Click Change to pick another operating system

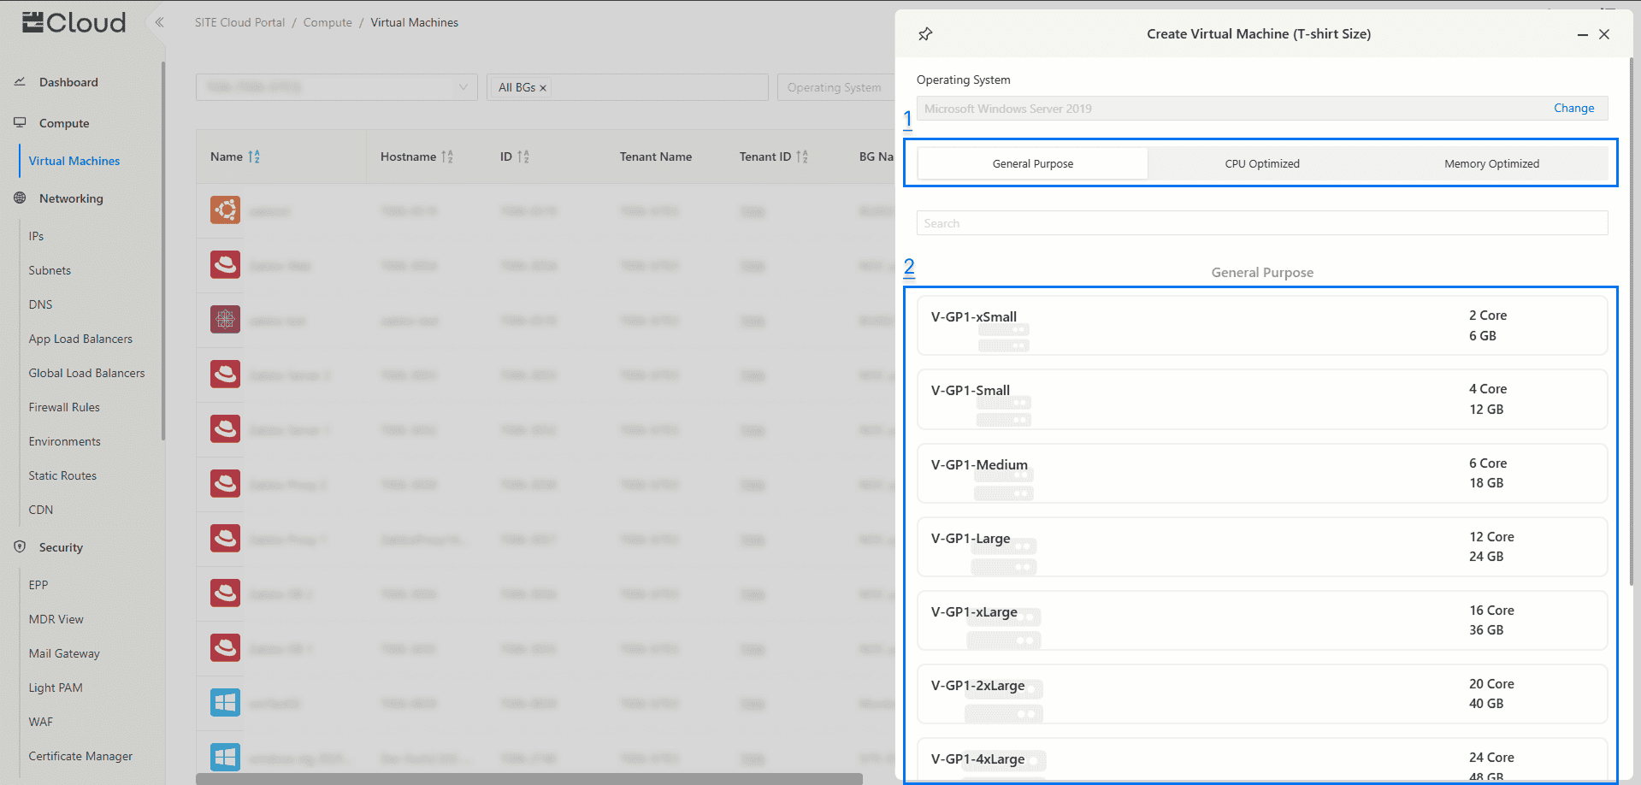click(1573, 109)
